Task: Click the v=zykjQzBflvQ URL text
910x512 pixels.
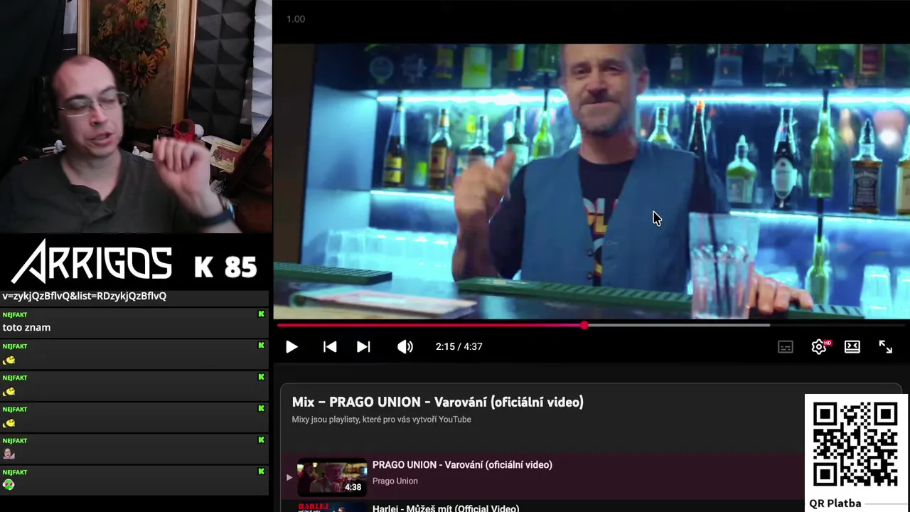Action: (x=84, y=296)
